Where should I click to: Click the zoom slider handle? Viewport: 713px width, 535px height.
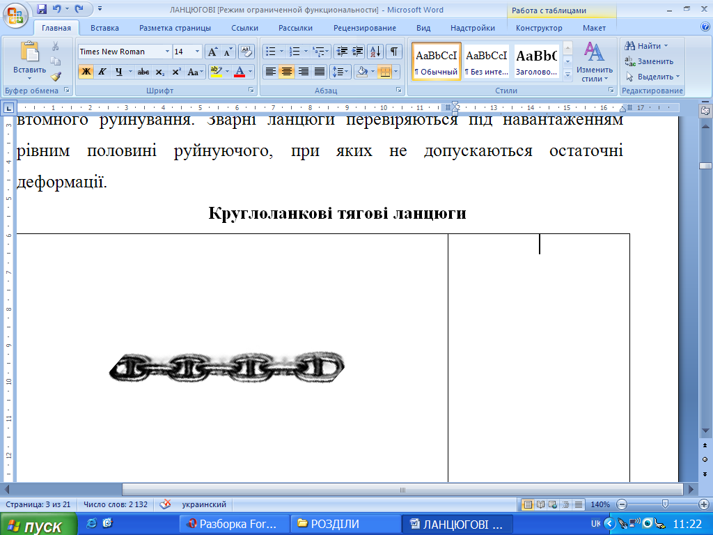665,504
